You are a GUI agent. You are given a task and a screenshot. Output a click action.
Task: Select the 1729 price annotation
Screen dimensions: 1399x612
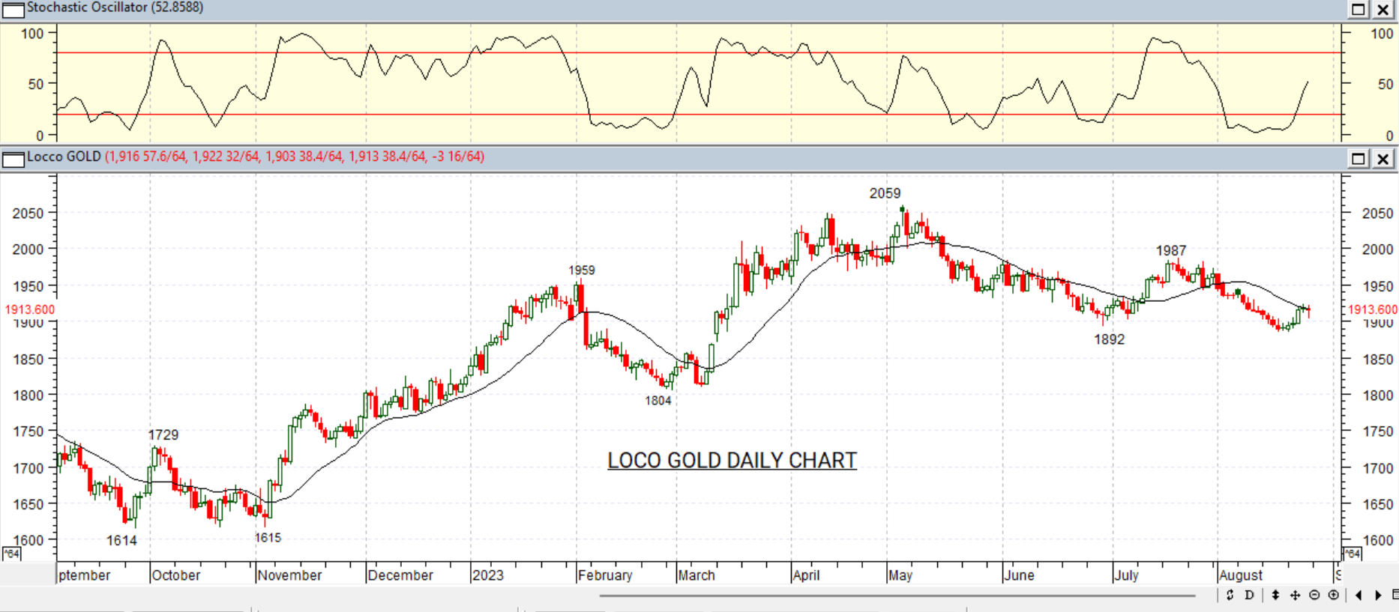[163, 435]
